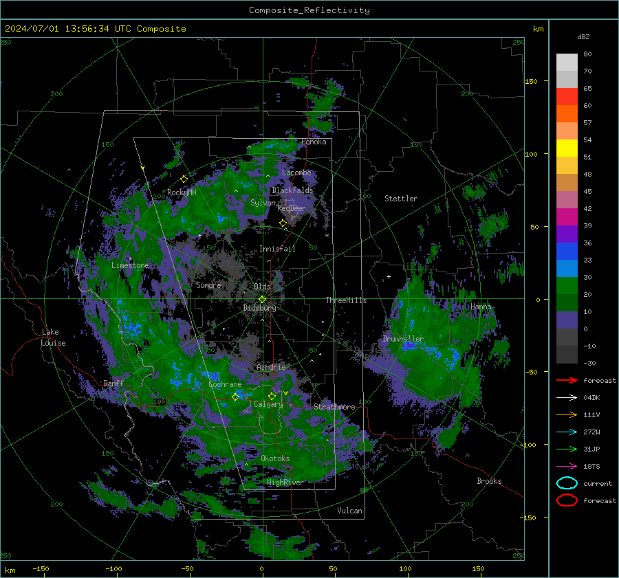Click the yellow radar site diamond above Didsbury
This screenshot has width=619, height=578.
(262, 300)
